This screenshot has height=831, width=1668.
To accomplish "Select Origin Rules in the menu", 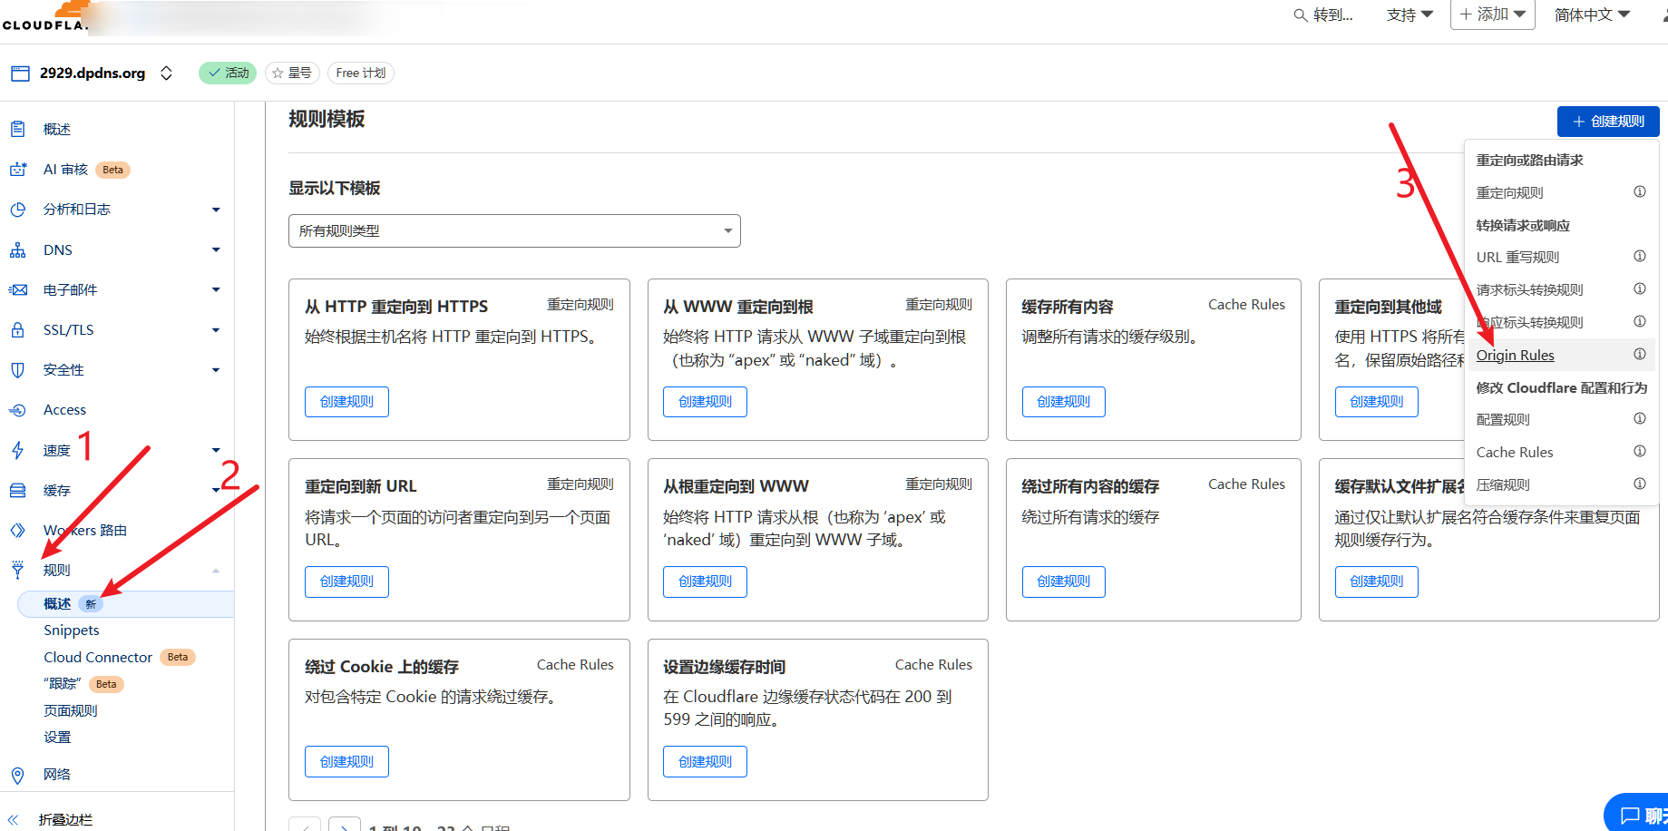I will tap(1515, 355).
